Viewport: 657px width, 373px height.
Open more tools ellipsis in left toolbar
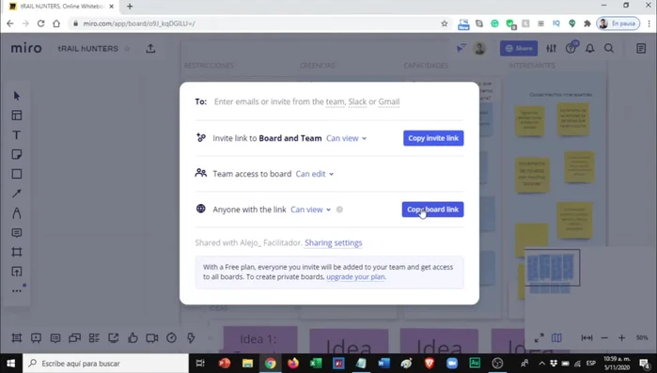tap(17, 291)
